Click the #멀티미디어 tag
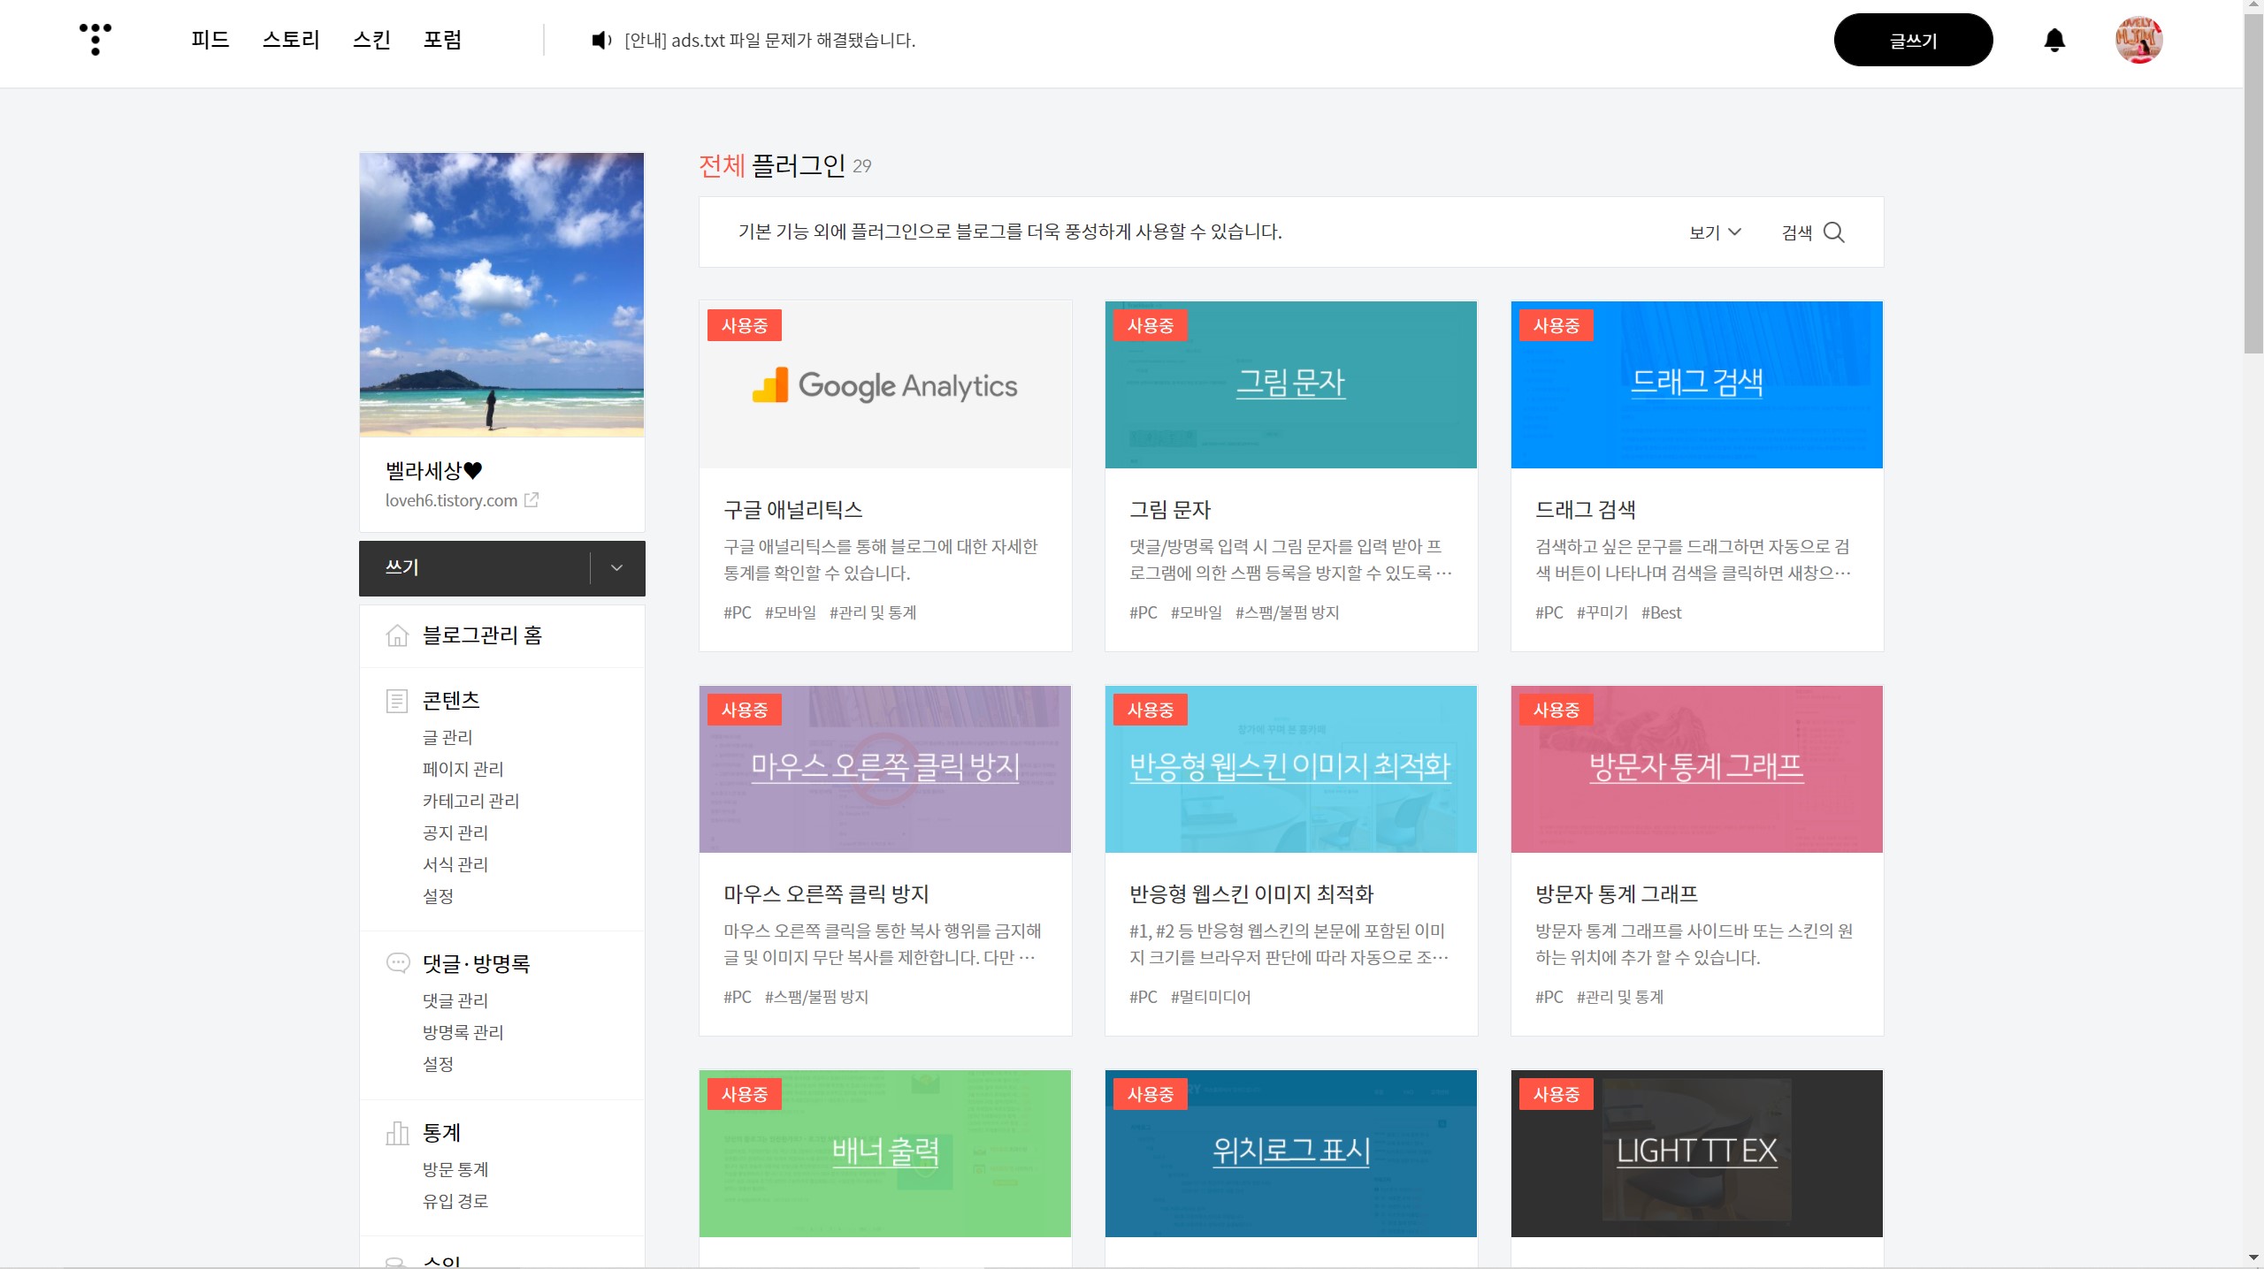This screenshot has height=1269, width=2264. pyautogui.click(x=1211, y=997)
